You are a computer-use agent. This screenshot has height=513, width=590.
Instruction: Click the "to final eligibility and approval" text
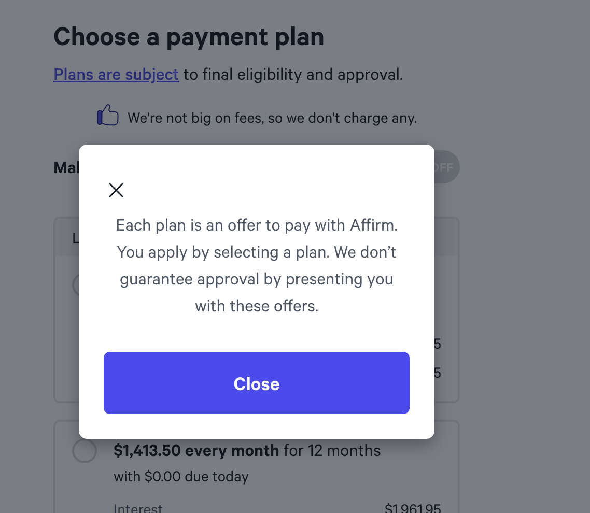293,75
